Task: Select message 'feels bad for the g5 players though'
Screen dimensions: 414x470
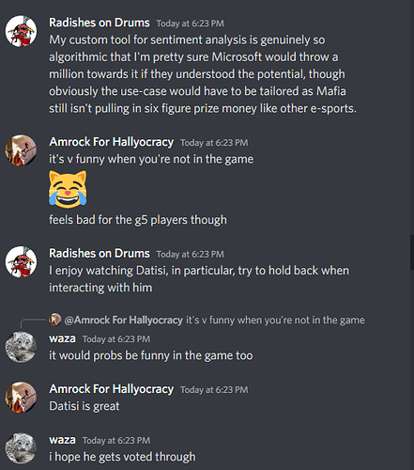Action: tap(138, 220)
